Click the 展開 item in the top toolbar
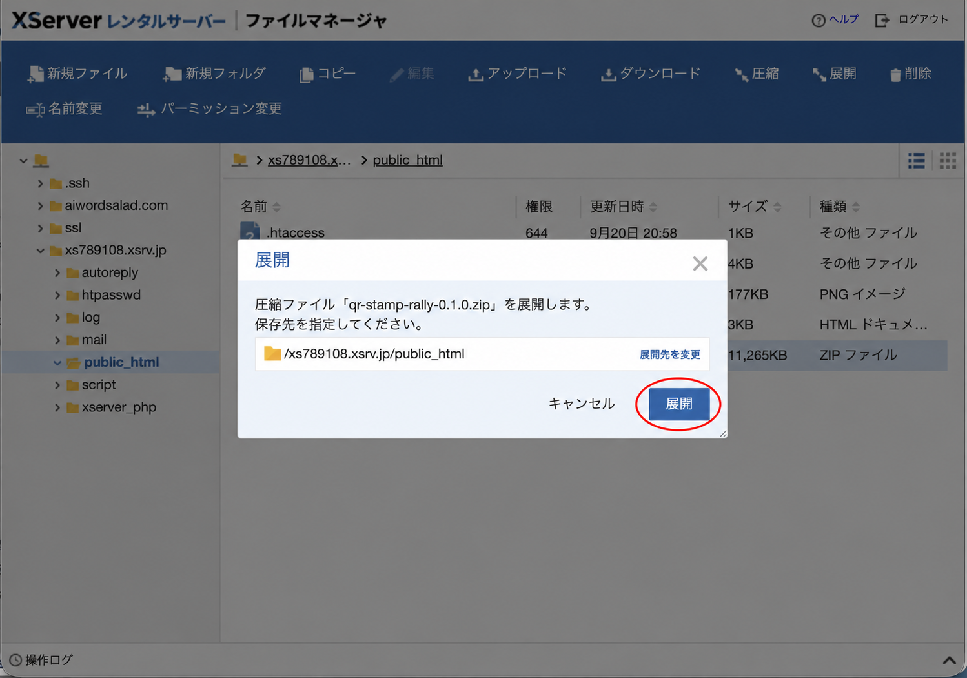The width and height of the screenshot is (967, 678). 834,74
